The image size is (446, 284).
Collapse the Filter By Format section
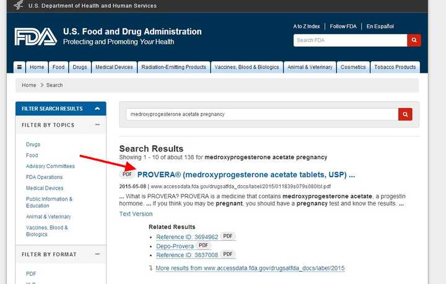[97, 254]
